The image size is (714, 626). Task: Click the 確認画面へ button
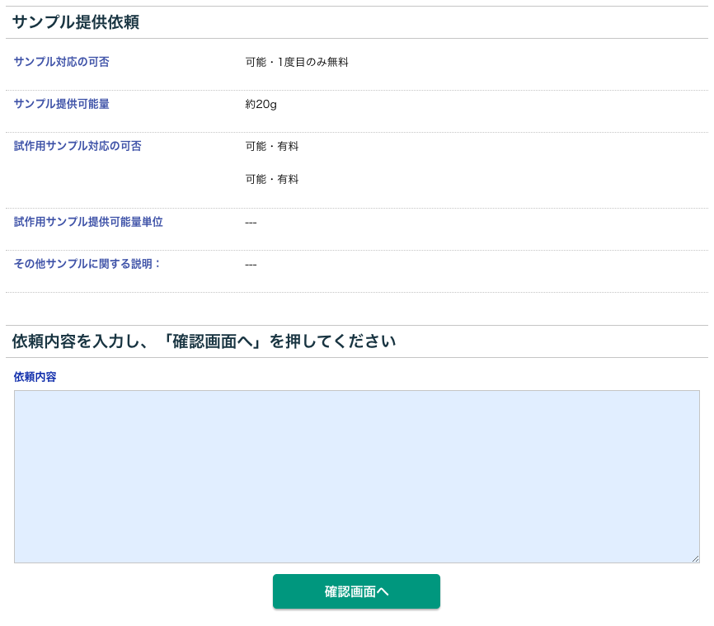tap(356, 591)
